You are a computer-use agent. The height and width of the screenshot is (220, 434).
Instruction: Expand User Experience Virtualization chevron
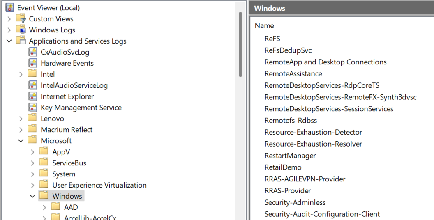pos(32,185)
